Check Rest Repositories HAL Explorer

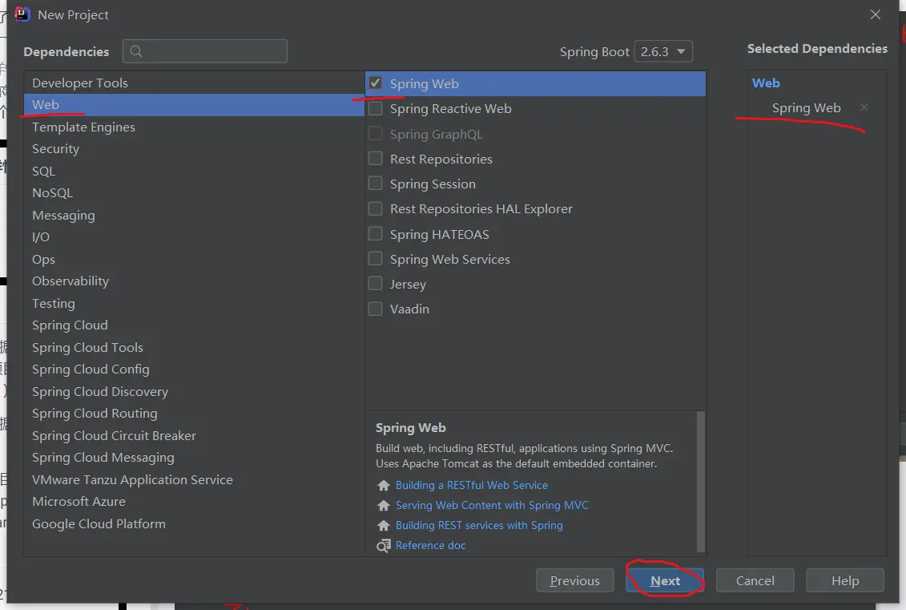pyautogui.click(x=376, y=208)
